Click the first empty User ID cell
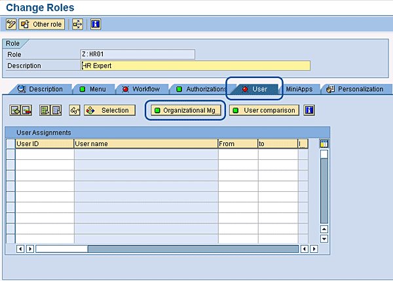The width and height of the screenshot is (393, 281). pyautogui.click(x=45, y=154)
